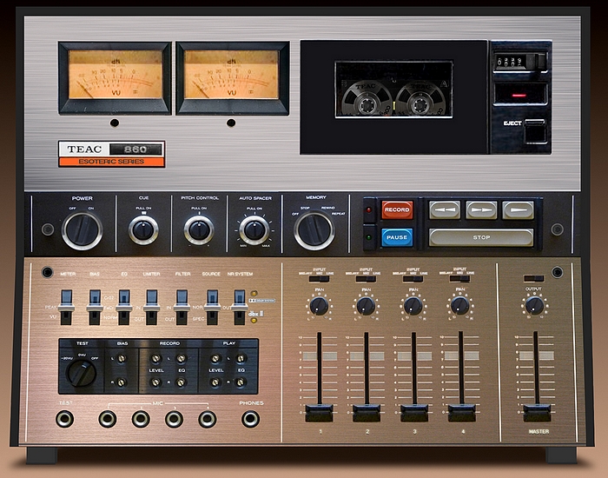Click the left VU meter
The image size is (608, 478).
[x=116, y=78]
